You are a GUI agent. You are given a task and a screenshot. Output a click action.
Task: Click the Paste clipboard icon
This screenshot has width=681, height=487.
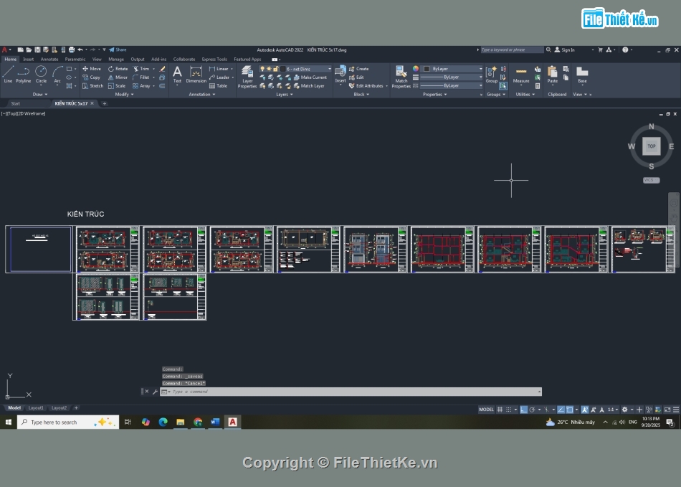(552, 74)
